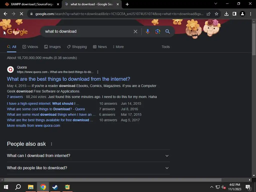Open the More search filters menu
This screenshot has width=256, height=192.
point(118,47)
